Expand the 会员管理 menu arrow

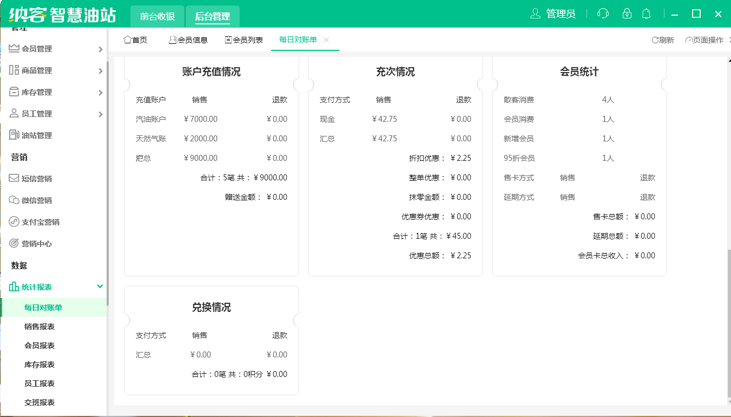[100, 49]
